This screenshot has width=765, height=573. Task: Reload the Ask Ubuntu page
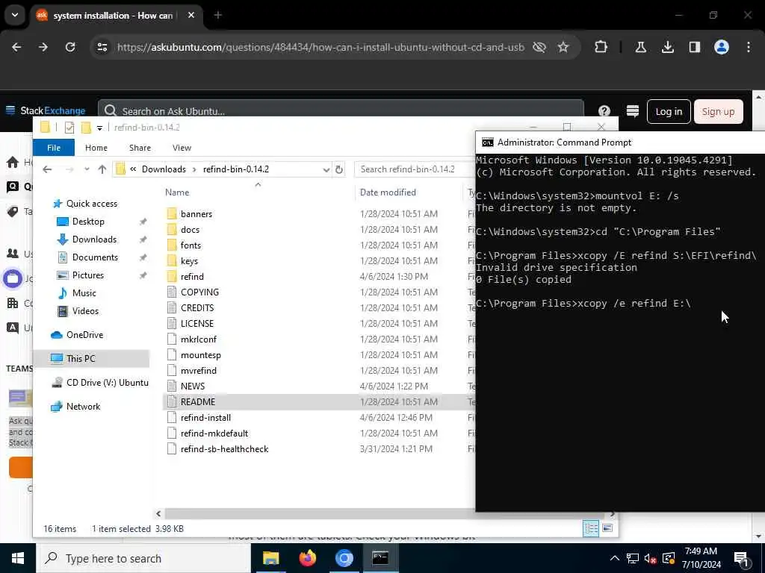70,47
